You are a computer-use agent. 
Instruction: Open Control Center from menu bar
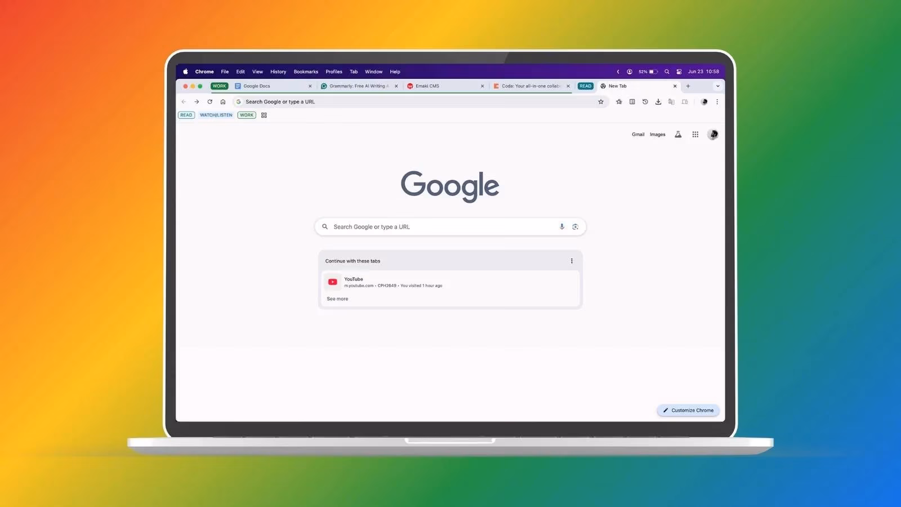[x=679, y=72]
